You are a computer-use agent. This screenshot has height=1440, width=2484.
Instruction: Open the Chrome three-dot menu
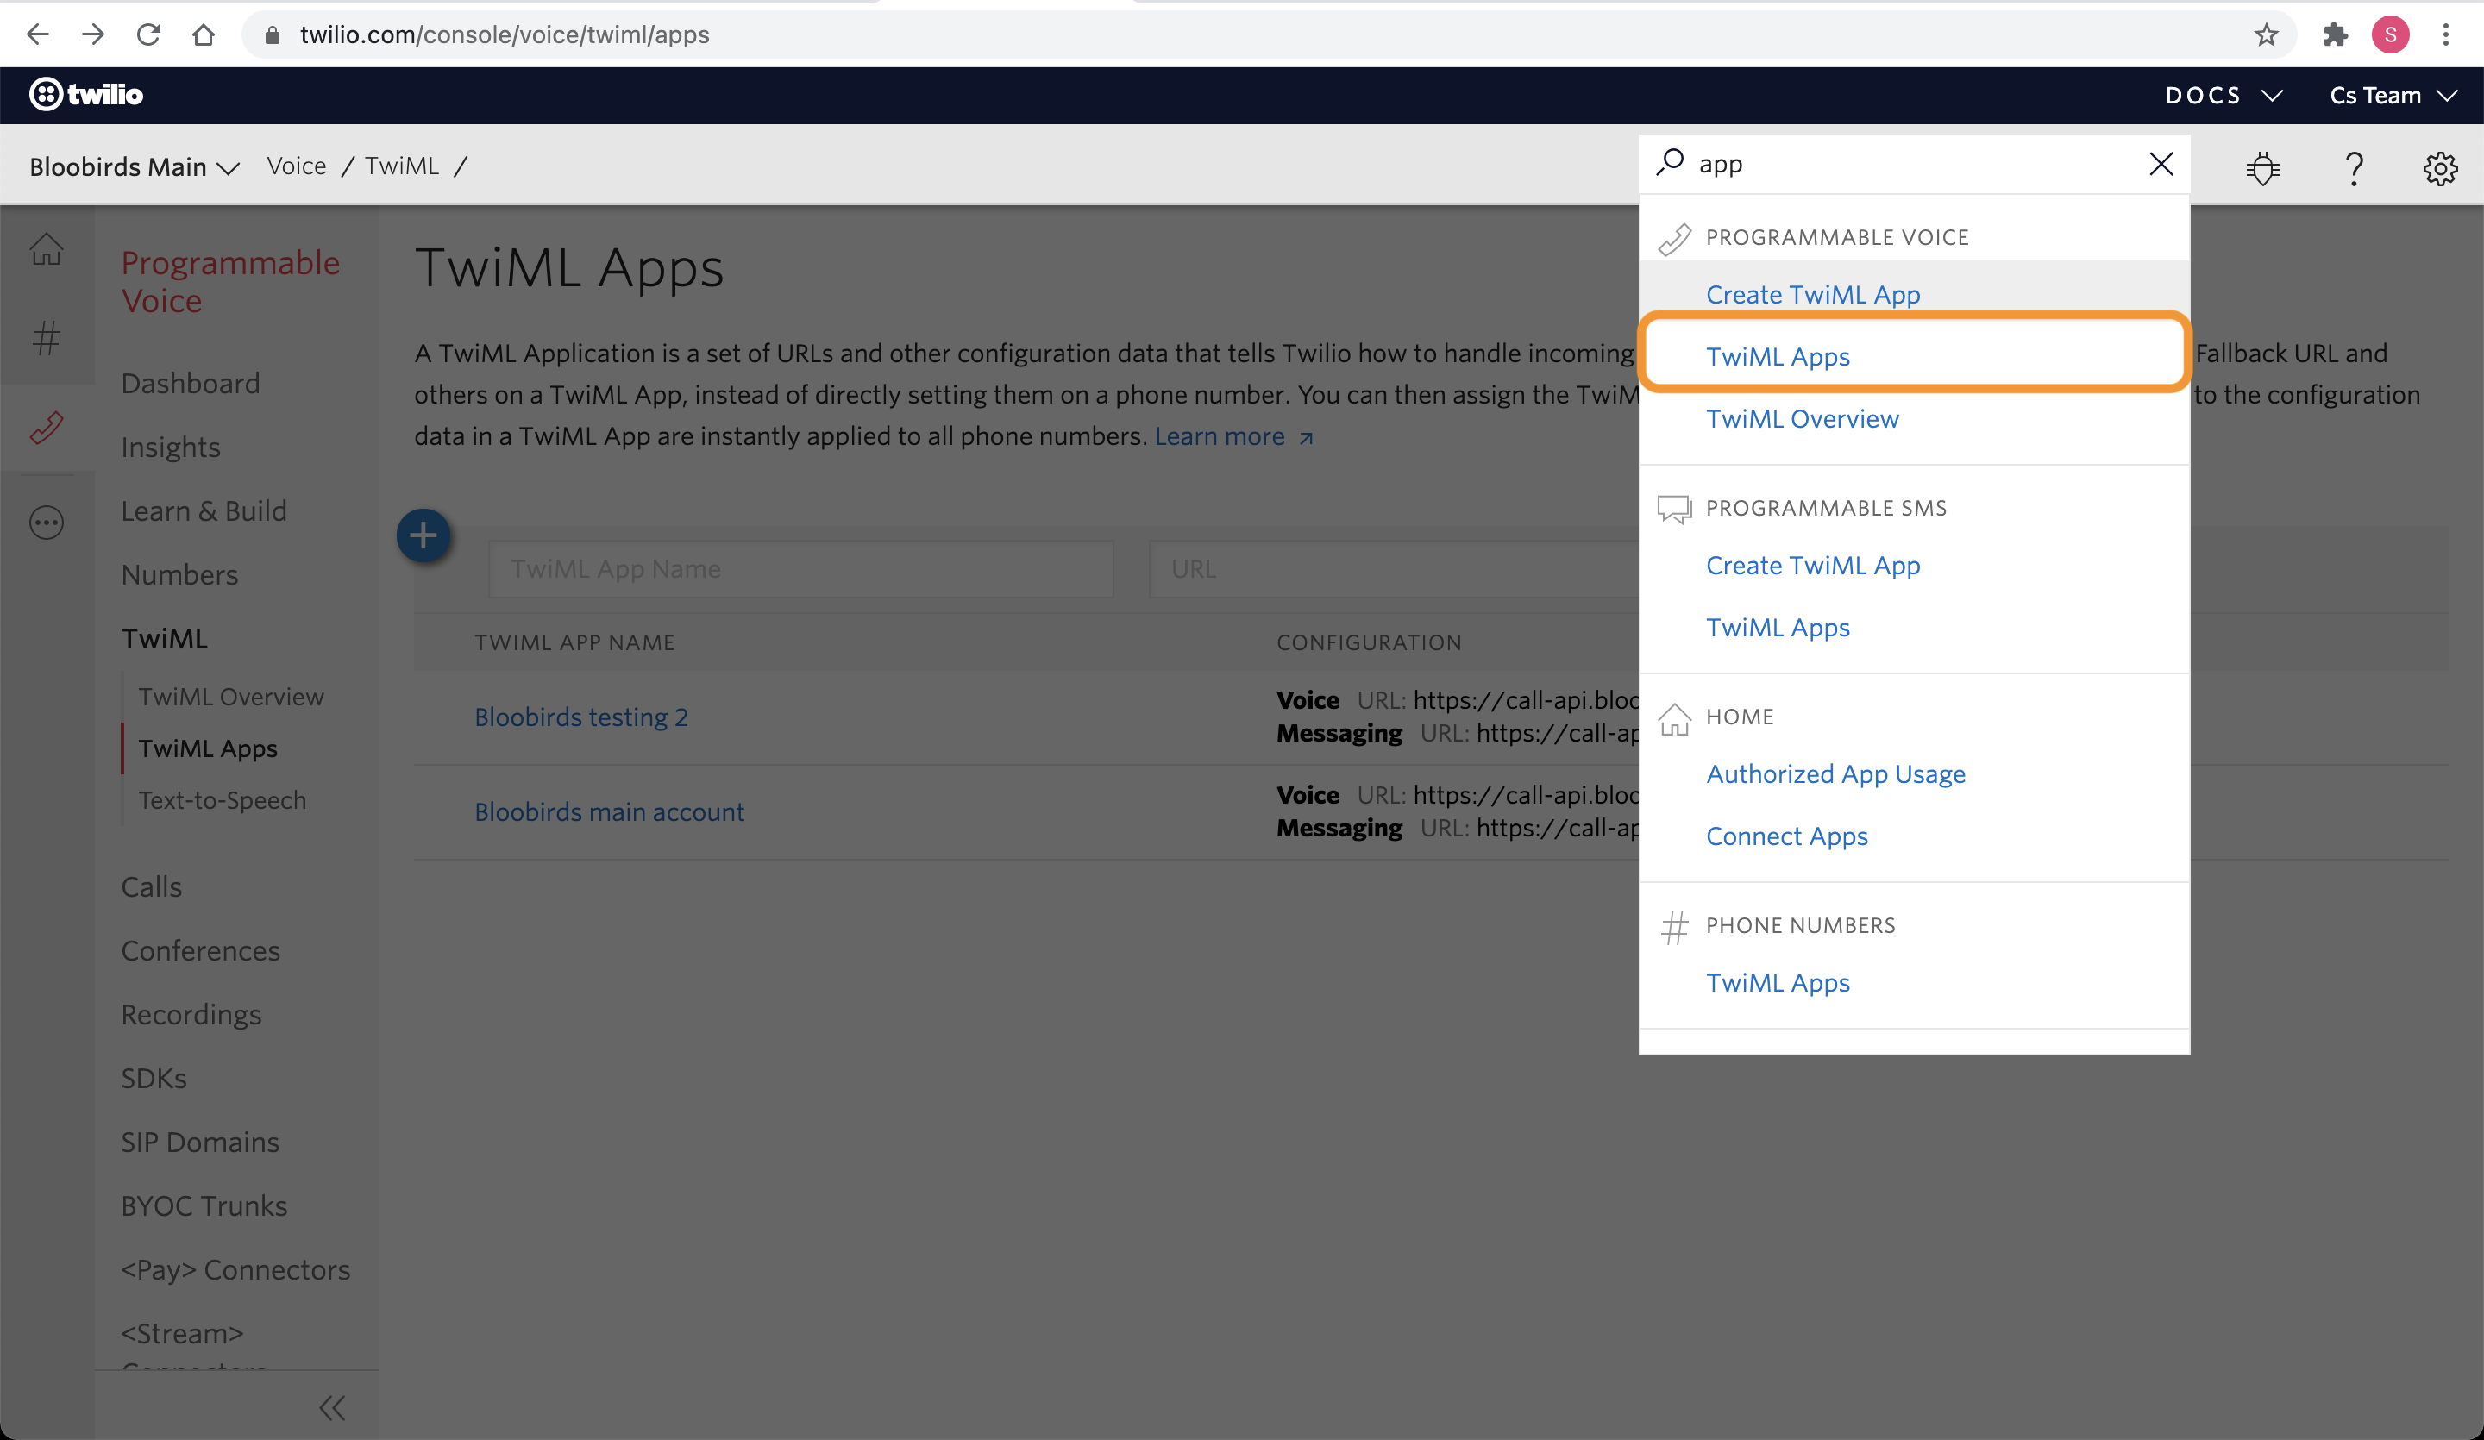(2445, 34)
